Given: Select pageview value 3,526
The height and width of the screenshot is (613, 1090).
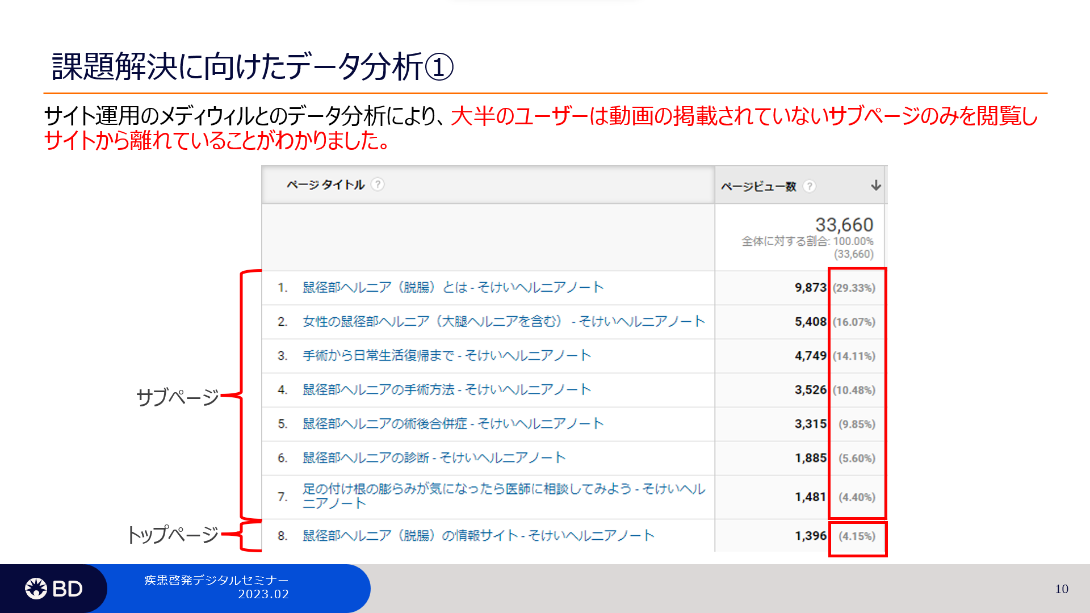Looking at the screenshot, I should [x=810, y=389].
